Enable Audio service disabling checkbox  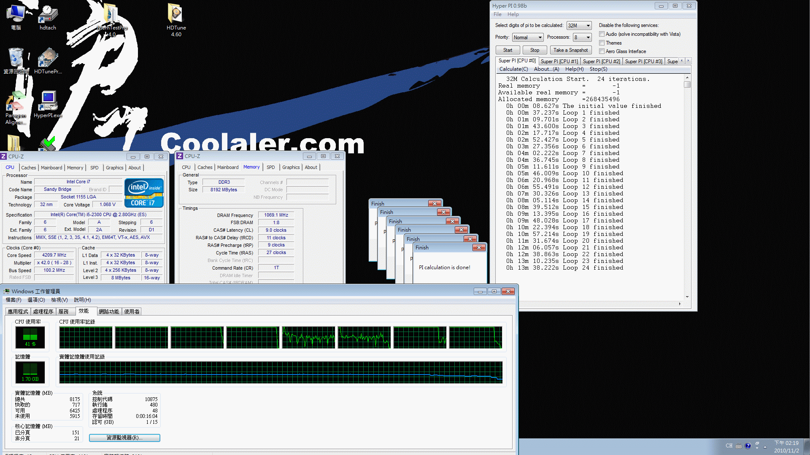(602, 34)
